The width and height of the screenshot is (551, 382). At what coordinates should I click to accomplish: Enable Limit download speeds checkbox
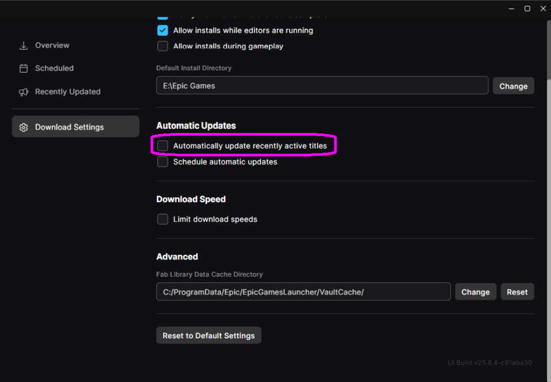(x=163, y=219)
